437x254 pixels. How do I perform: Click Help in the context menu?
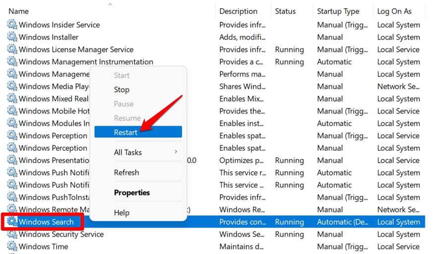point(122,213)
